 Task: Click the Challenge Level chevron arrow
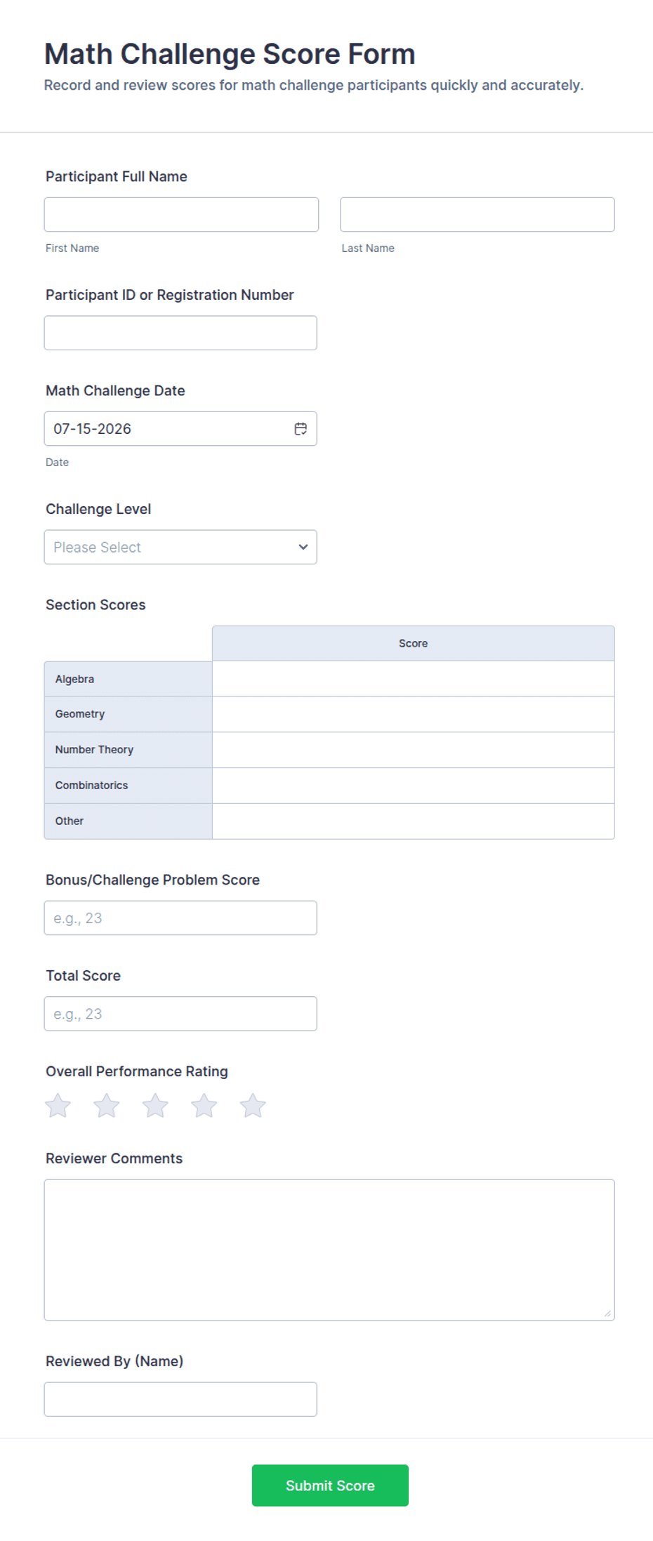(x=303, y=547)
